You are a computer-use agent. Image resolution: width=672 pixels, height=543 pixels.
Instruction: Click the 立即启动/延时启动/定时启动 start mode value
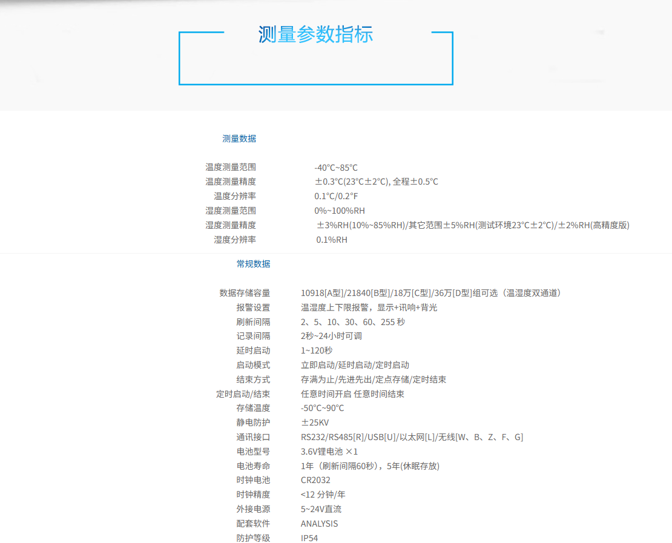tap(355, 365)
